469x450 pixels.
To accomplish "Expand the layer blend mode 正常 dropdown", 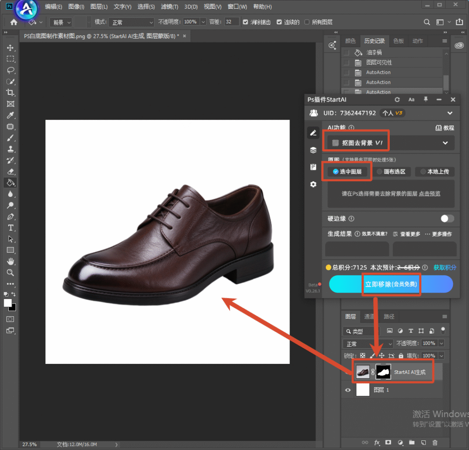I will 368,344.
